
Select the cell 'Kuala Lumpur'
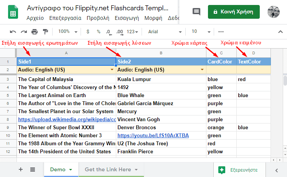pyautogui.click(x=161, y=79)
